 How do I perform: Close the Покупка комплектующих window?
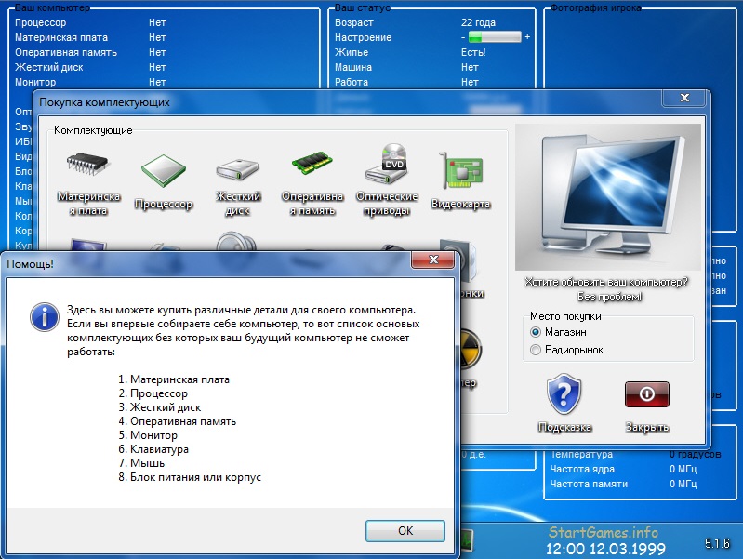(x=684, y=98)
